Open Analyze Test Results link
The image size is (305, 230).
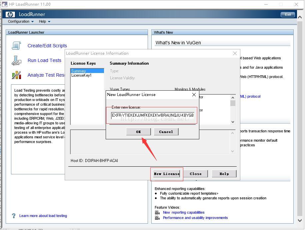click(46, 75)
